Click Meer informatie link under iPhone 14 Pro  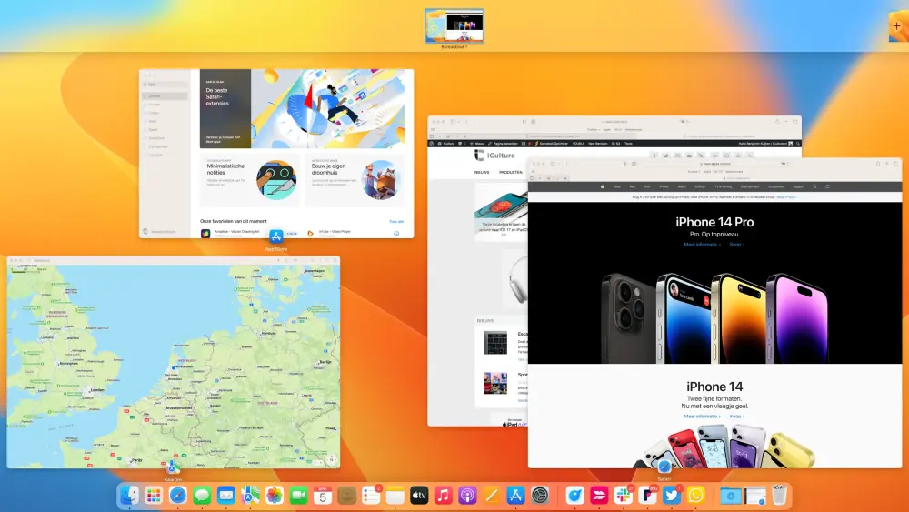(x=702, y=245)
